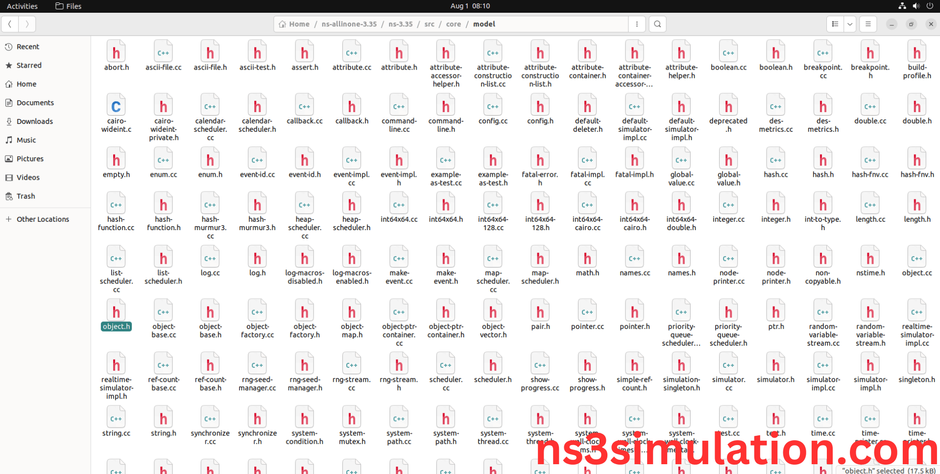Toggle list view layout button
Image resolution: width=940 pixels, height=474 pixels.
tap(835, 24)
